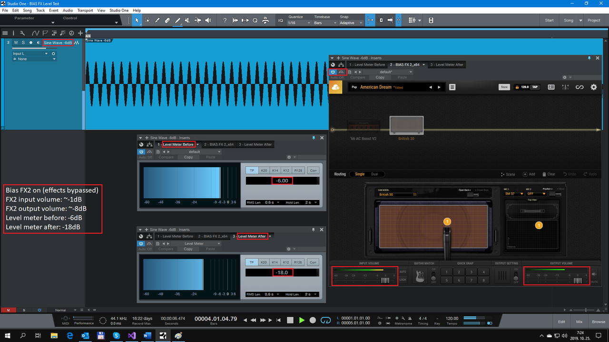Select the Dual routing tab
Screen dimensions: 609x342
point(374,174)
